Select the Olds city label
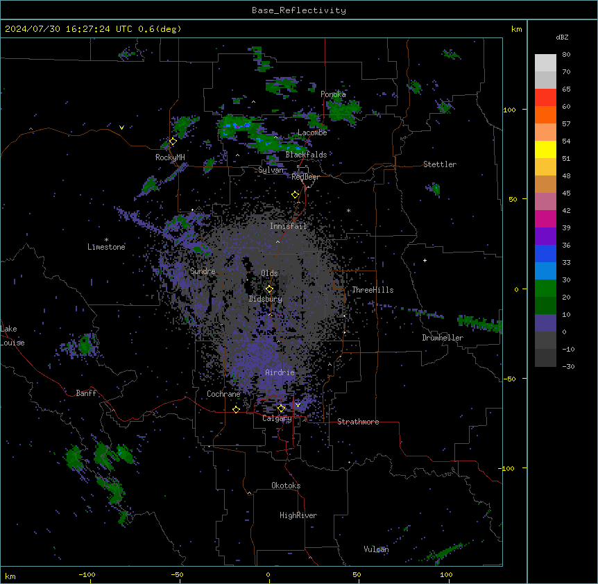598x584 pixels. pos(269,273)
